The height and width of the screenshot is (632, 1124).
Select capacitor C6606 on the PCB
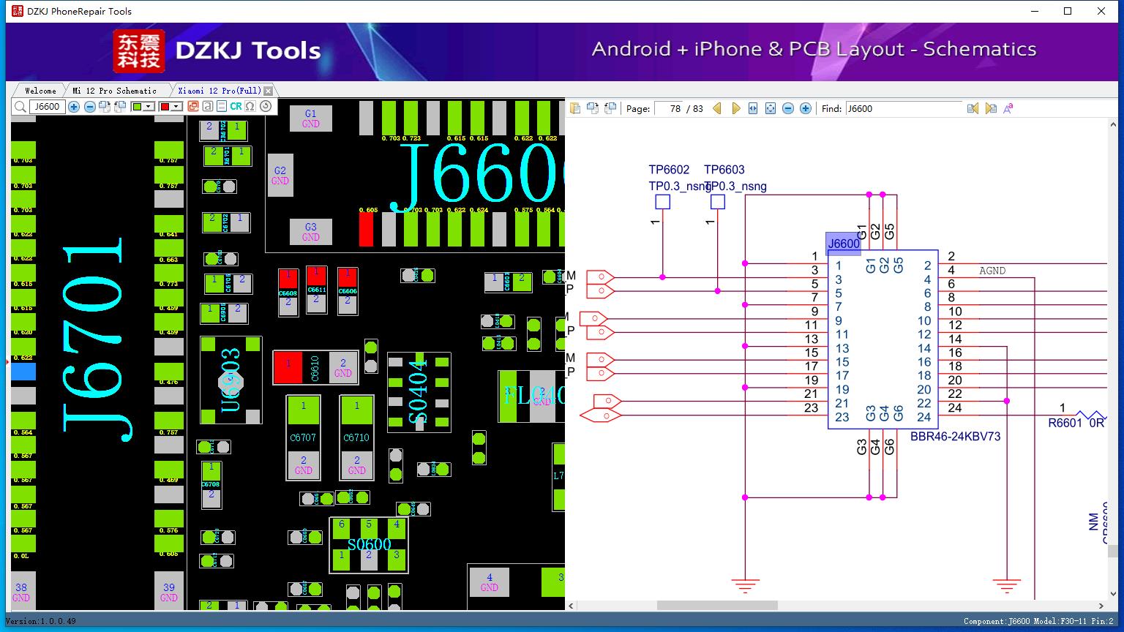[348, 291]
